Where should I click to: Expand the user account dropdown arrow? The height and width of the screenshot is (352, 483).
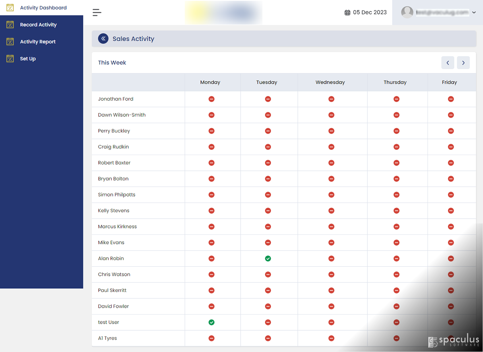474,13
